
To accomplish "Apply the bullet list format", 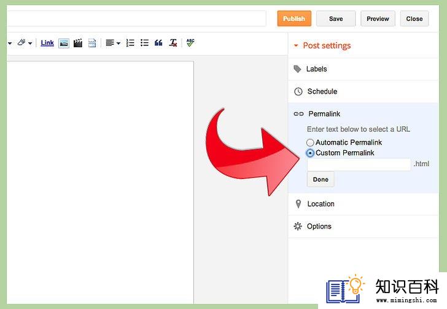I will point(144,43).
